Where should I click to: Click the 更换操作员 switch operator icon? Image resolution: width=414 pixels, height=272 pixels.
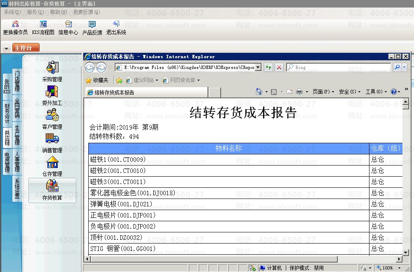[x=15, y=28]
